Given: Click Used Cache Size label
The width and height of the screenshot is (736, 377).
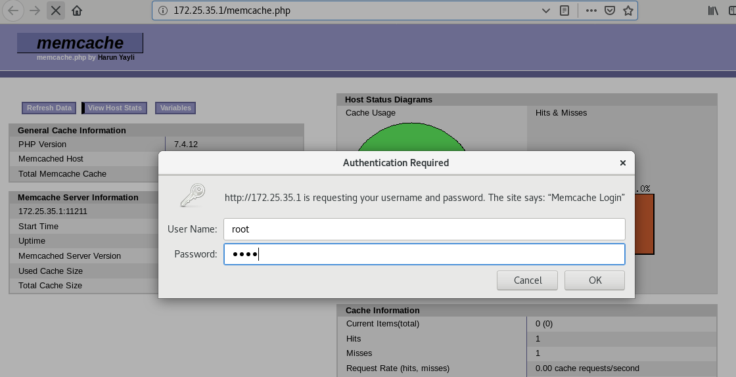Looking at the screenshot, I should click(50, 271).
